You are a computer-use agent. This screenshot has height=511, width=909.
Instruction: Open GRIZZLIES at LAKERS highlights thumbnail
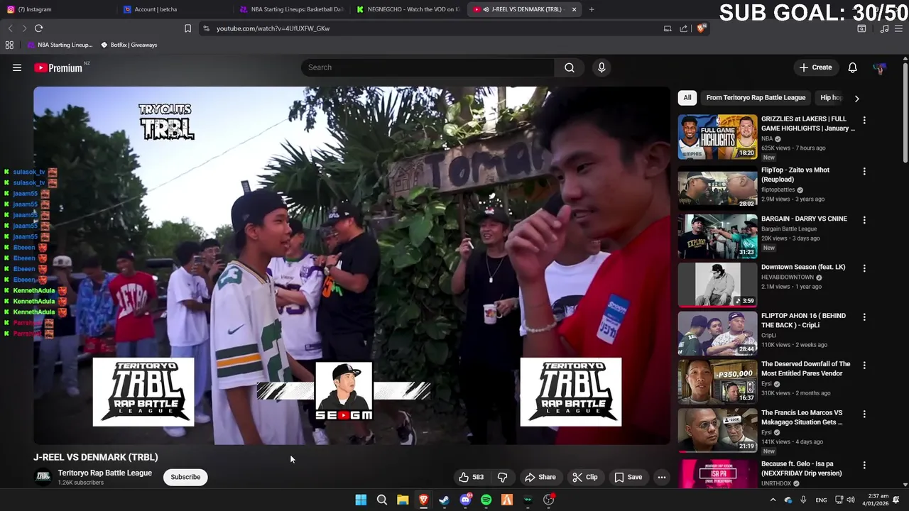click(717, 137)
